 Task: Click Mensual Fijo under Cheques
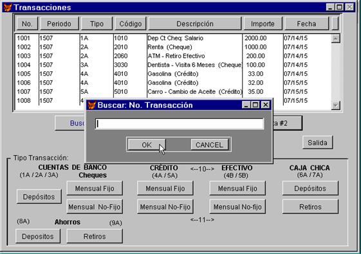tap(95, 188)
